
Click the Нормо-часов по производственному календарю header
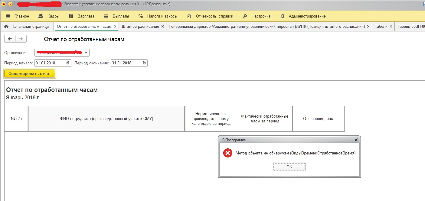[211, 118]
